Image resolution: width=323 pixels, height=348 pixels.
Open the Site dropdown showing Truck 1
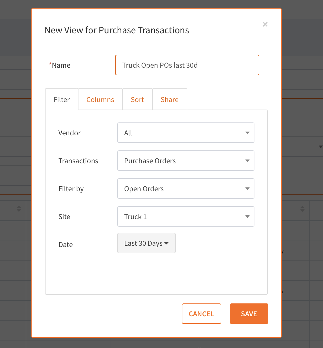(x=186, y=216)
